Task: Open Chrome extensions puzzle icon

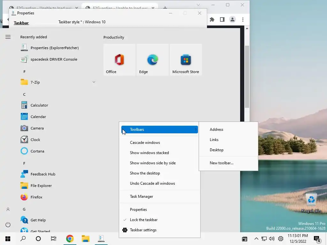Action: tap(212, 19)
